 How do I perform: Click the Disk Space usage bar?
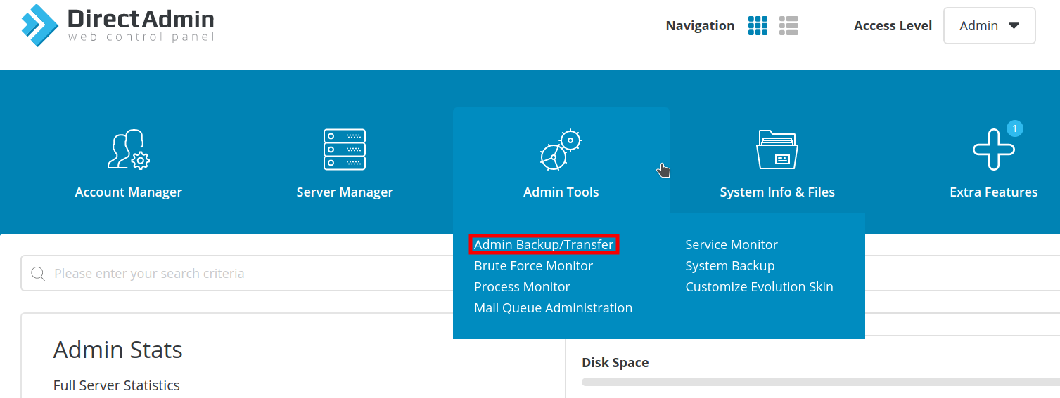click(x=820, y=382)
